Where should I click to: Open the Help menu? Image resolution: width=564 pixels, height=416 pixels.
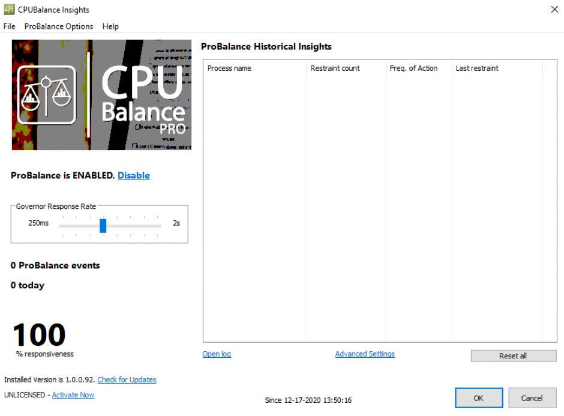[110, 26]
